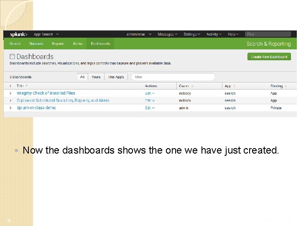301x226 pixels.
Task: Show All dashboards filter
Action: click(82, 77)
